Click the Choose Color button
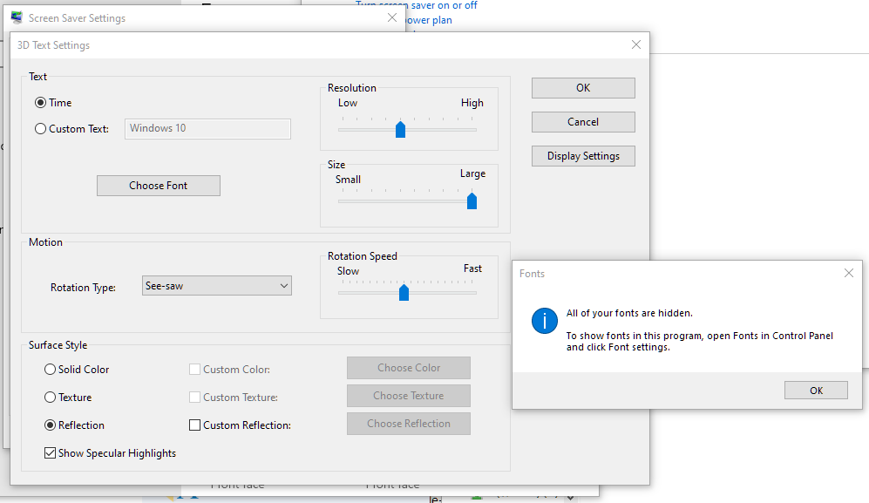The image size is (869, 503). (409, 368)
